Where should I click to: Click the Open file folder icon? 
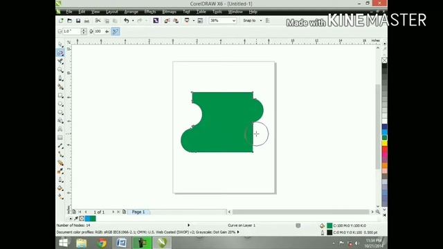[x=69, y=21]
